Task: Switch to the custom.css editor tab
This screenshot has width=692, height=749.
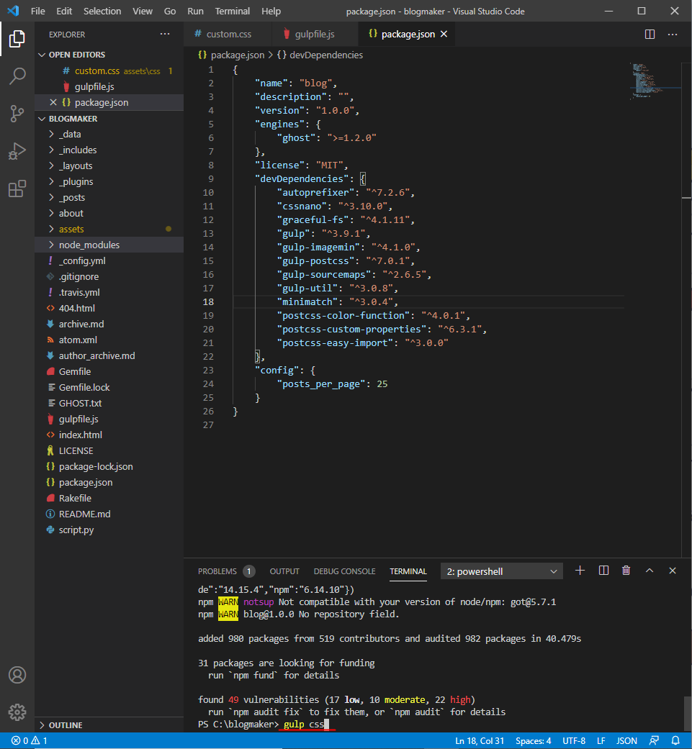Action: coord(228,34)
